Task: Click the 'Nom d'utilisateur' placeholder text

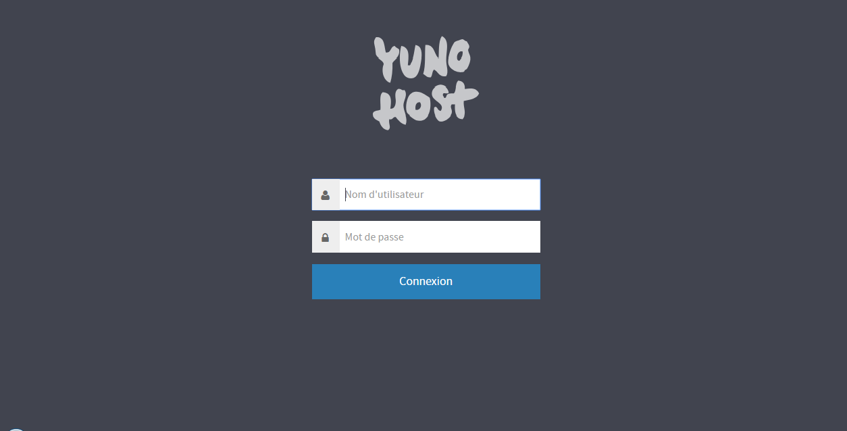Action: [x=384, y=195]
